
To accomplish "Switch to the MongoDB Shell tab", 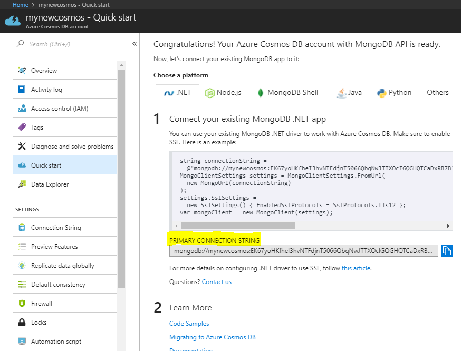I will tap(288, 93).
